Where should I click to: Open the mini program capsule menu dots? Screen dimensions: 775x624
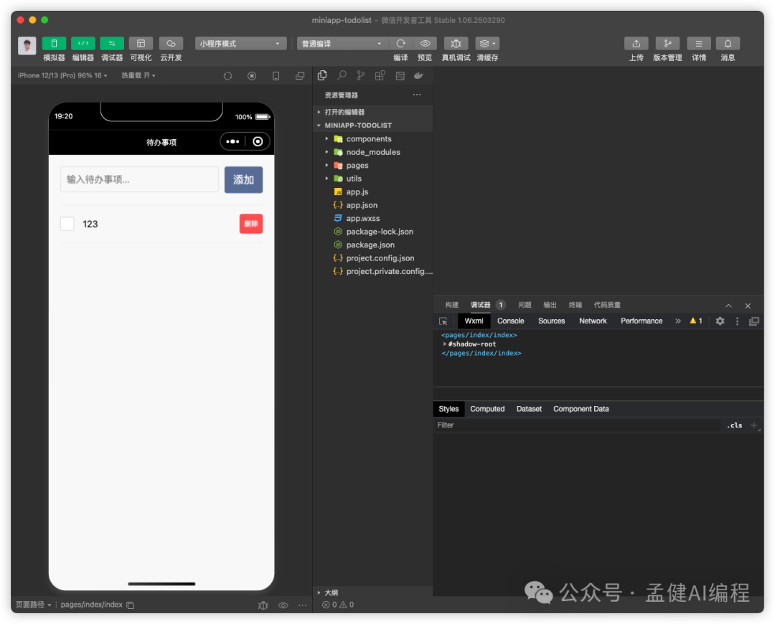tap(232, 142)
